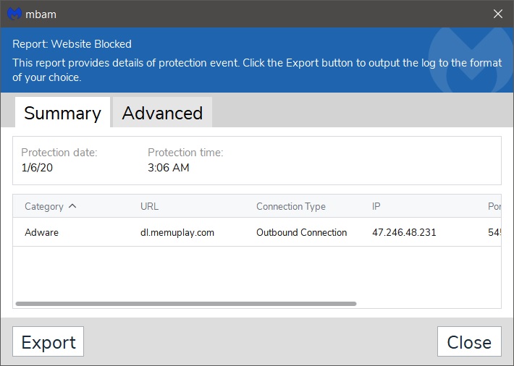Viewport: 514px width, 366px height.
Task: Select the Summary tab
Action: [62, 112]
